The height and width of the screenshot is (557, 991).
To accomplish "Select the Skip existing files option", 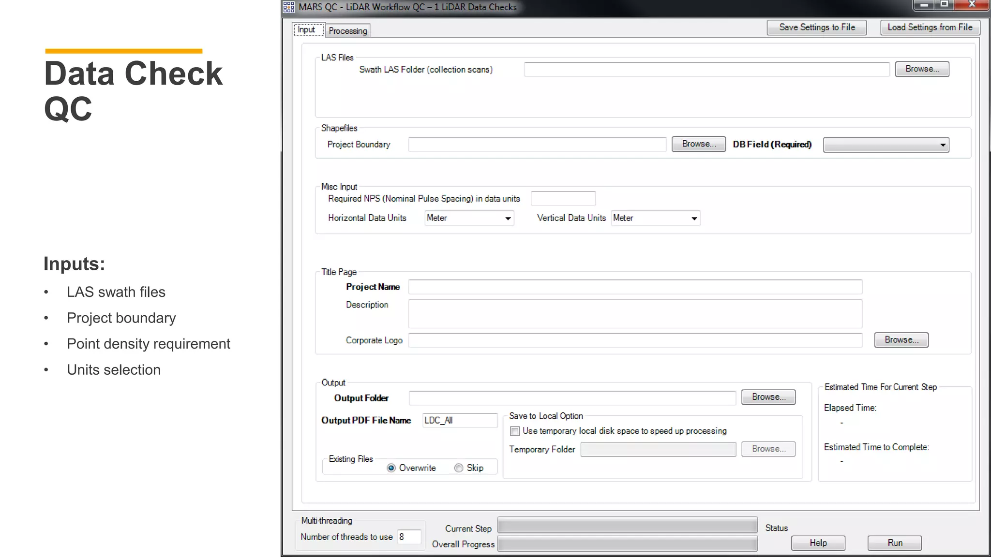I will tap(459, 468).
